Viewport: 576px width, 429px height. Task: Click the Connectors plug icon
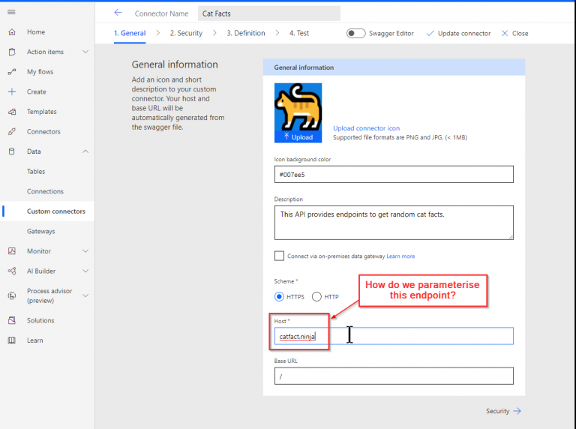coord(12,131)
